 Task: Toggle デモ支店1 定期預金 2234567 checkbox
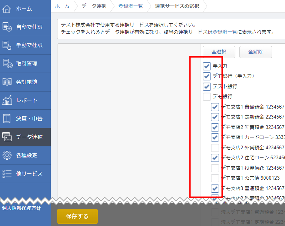coord(215,117)
